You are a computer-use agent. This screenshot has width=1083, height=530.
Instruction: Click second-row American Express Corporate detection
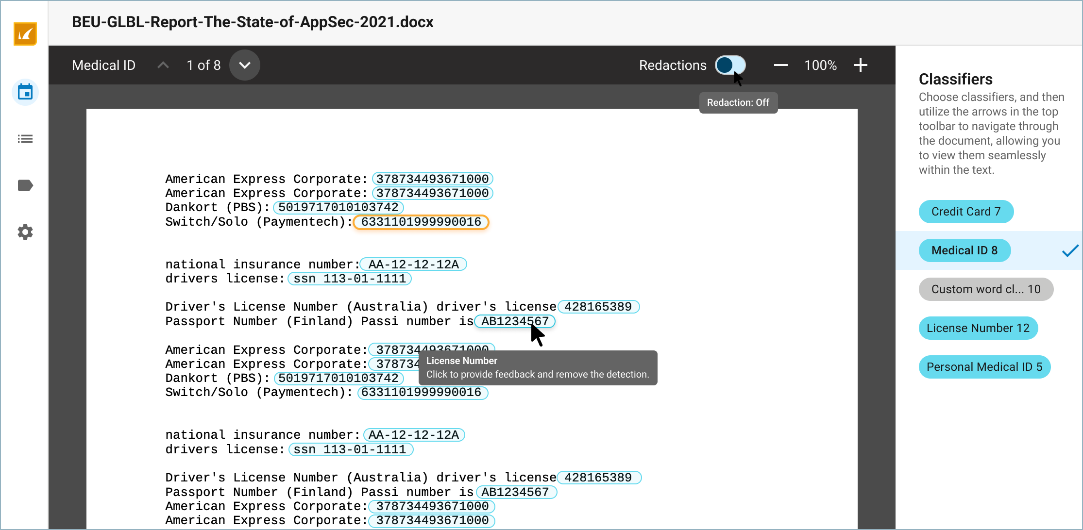click(433, 193)
